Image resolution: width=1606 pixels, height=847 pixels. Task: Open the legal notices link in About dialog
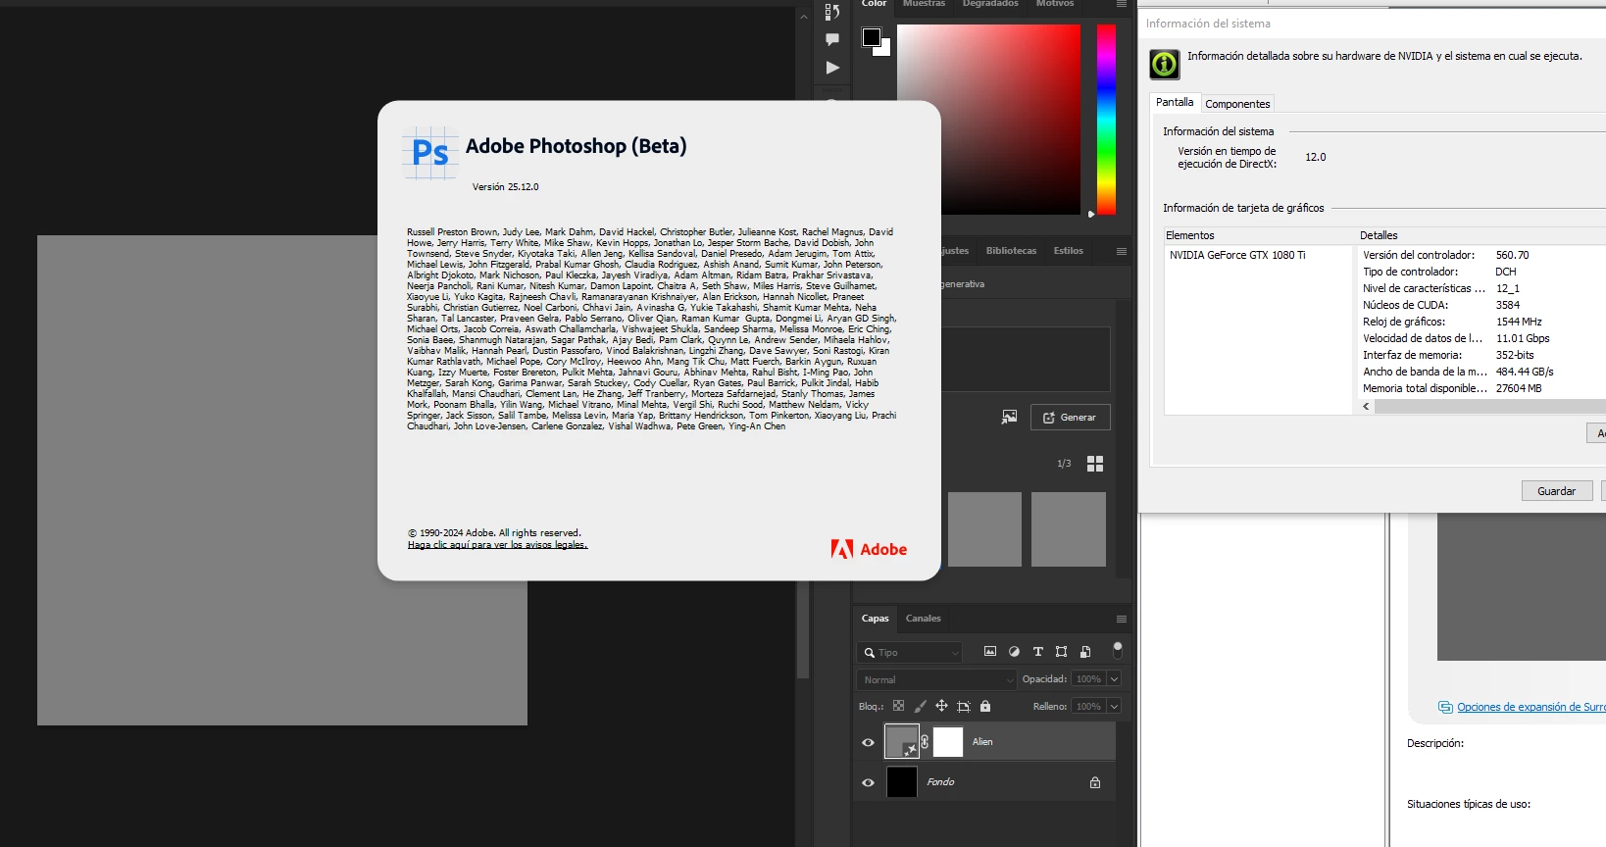[497, 545]
